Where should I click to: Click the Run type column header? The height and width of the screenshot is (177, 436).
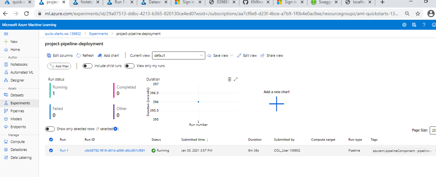tap(355, 140)
